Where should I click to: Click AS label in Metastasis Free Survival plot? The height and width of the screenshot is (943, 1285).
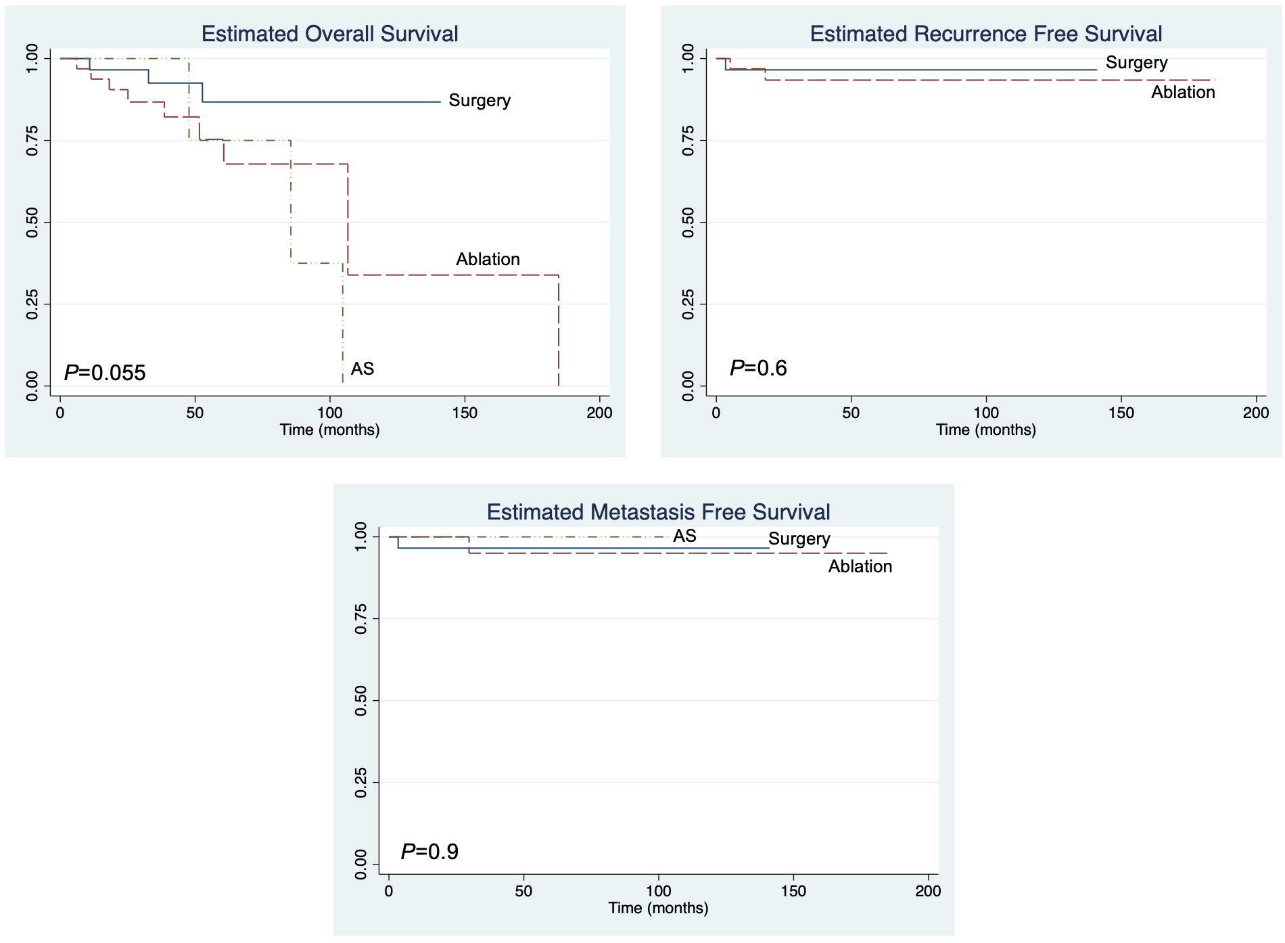pos(684,536)
